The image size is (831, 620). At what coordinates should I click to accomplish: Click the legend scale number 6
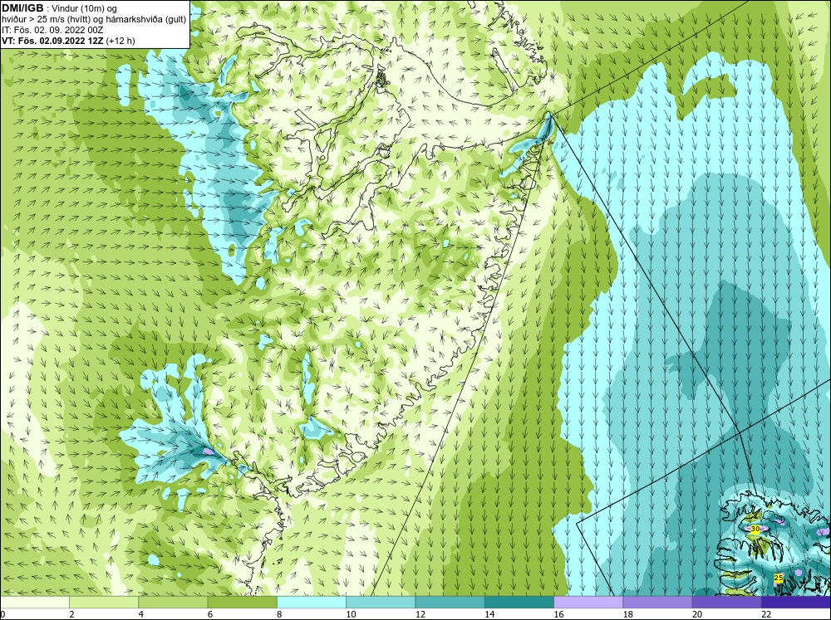coord(210,614)
